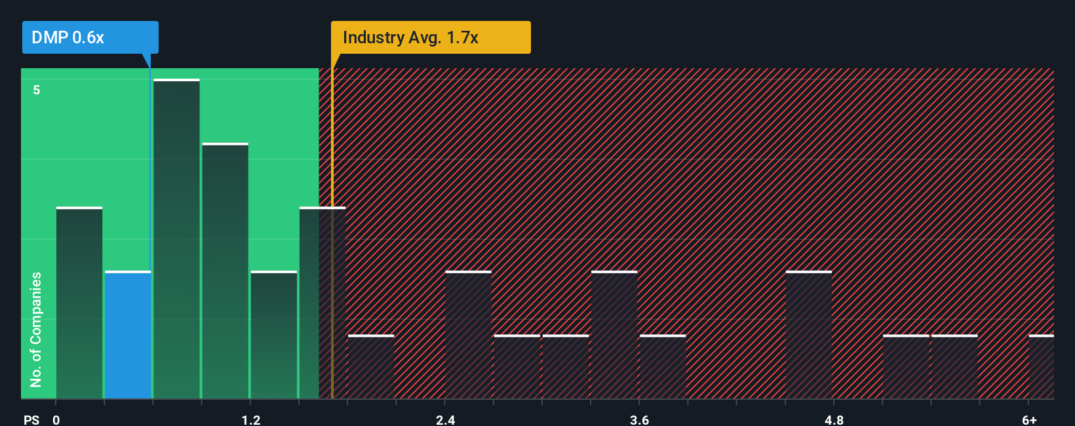Click the tallest histogram bar near 5
Screen dimensions: 1075x426
point(176,239)
